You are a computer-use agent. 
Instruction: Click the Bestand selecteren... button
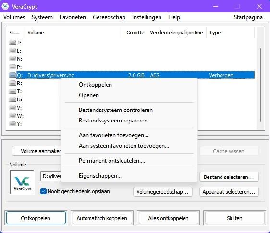coord(229,177)
